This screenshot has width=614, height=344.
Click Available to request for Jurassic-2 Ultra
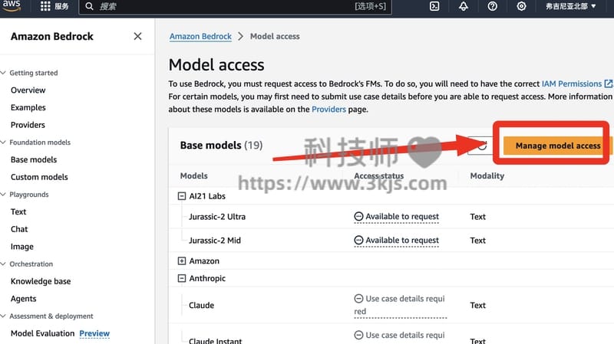(402, 217)
